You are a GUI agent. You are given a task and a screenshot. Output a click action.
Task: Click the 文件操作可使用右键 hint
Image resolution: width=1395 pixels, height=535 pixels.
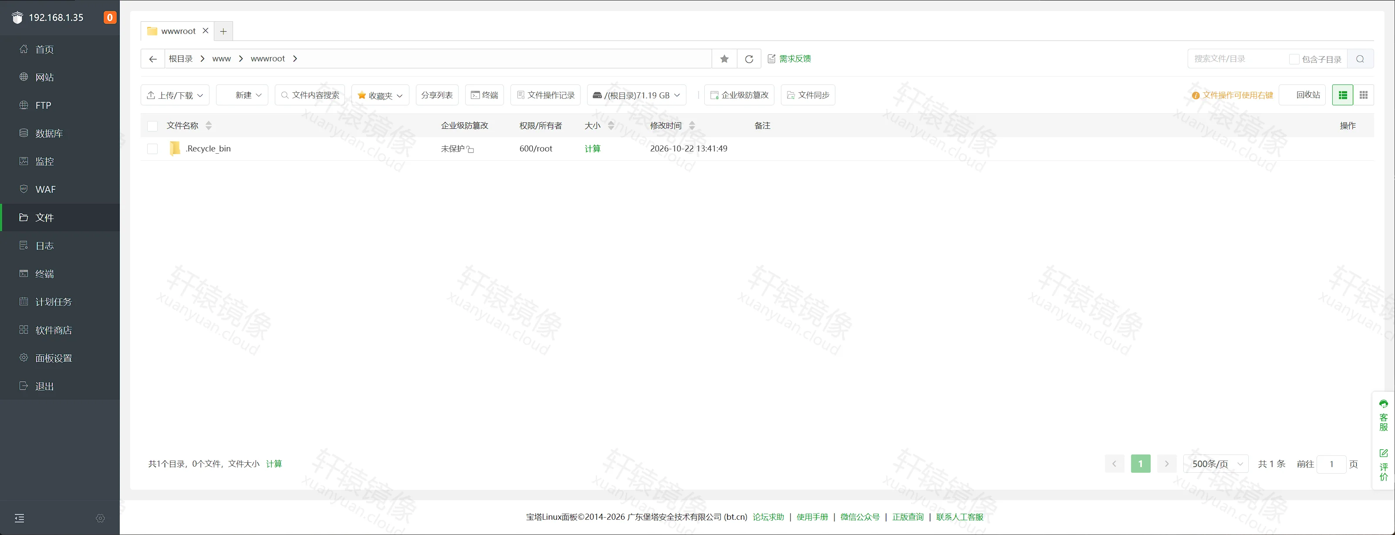point(1232,95)
